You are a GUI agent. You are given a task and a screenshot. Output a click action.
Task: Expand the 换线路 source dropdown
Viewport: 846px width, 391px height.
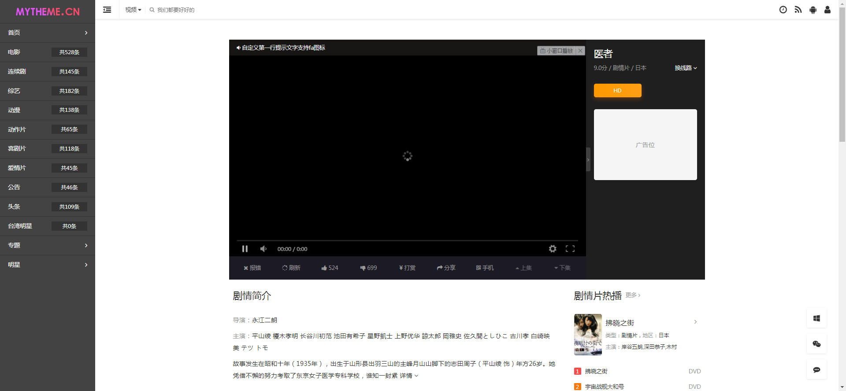[686, 68]
